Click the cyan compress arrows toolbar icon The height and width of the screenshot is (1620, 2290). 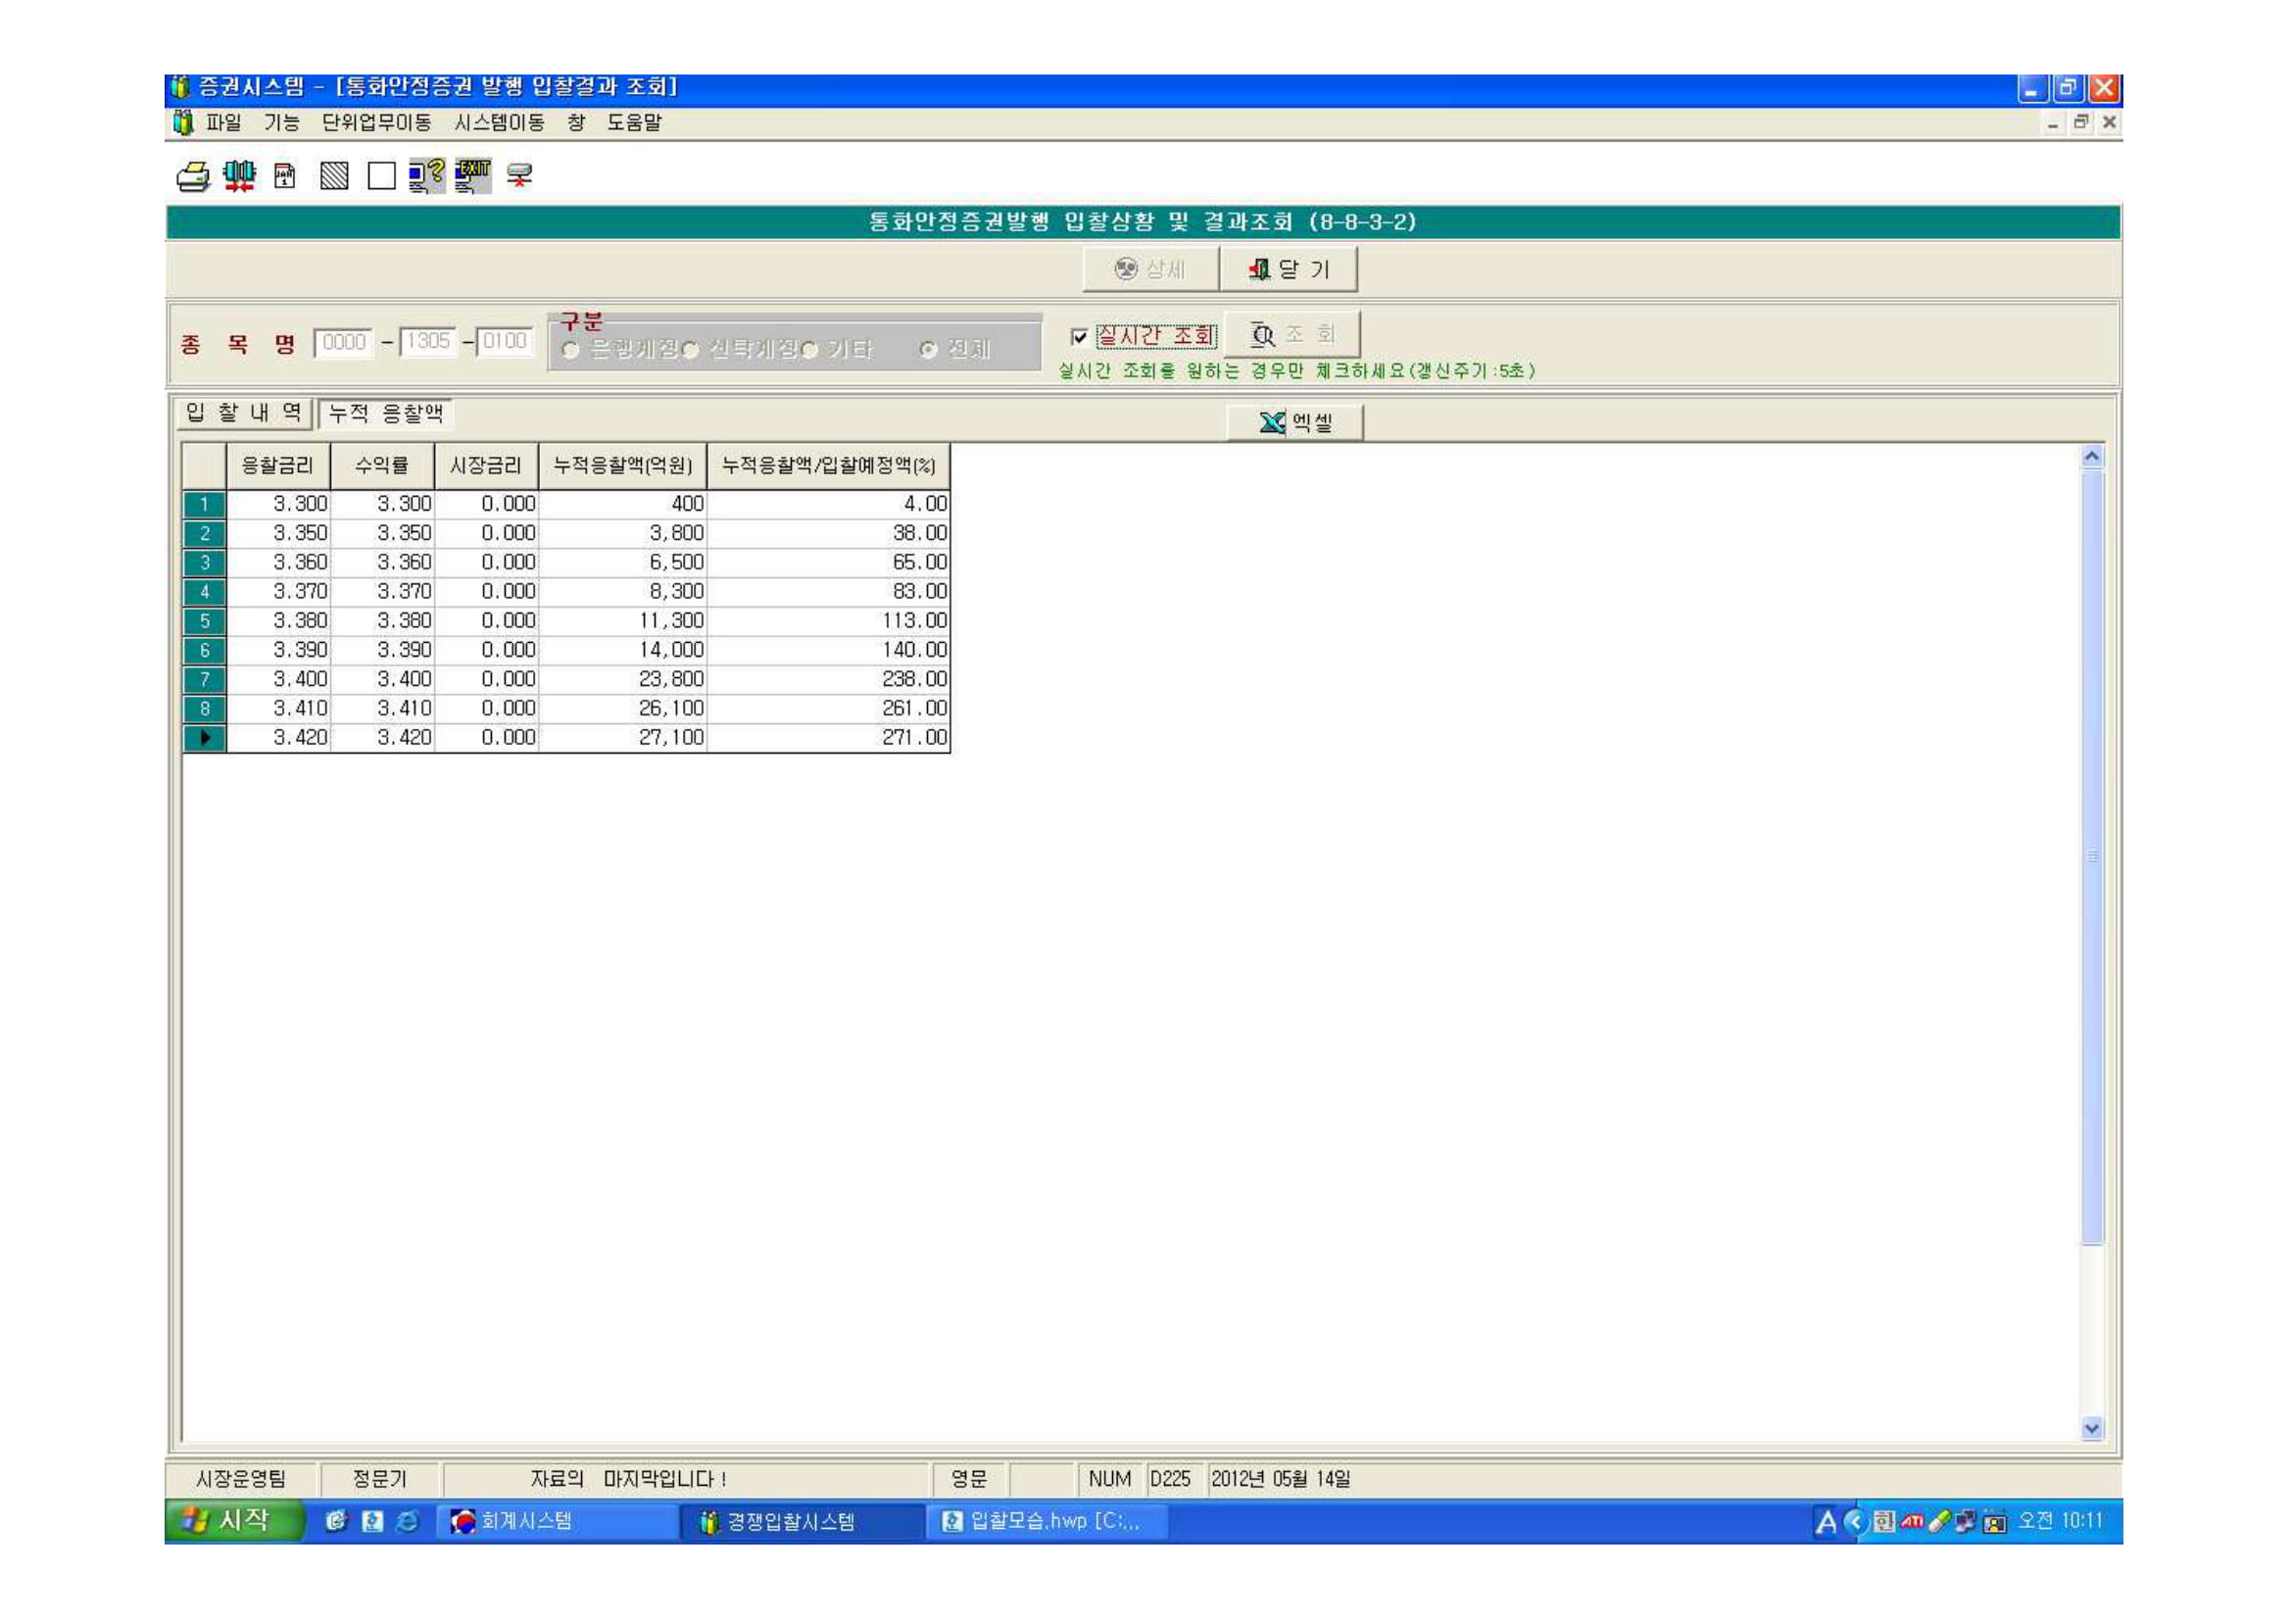239,176
